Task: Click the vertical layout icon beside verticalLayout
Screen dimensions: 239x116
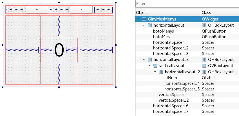Action: coord(155,66)
